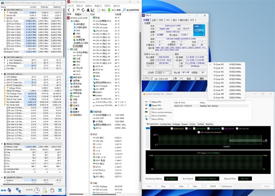Open the CPU-Z tools dropdown arrow

[181, 78]
